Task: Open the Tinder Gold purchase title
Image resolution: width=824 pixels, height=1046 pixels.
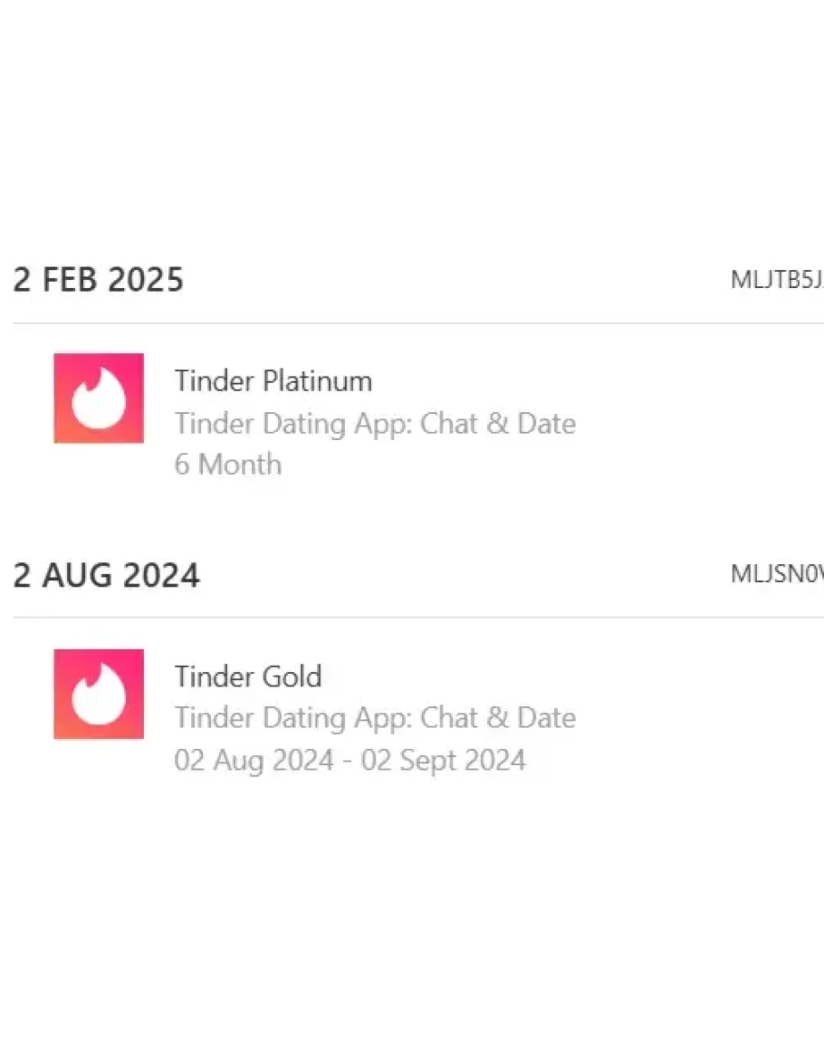Action: click(x=248, y=677)
